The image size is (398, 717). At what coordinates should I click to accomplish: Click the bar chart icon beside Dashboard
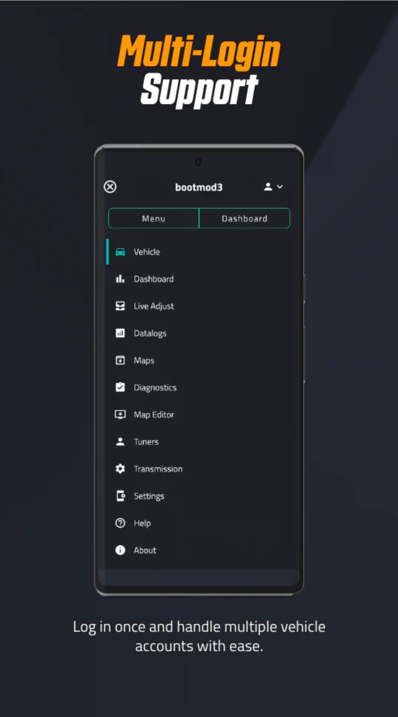(x=120, y=279)
